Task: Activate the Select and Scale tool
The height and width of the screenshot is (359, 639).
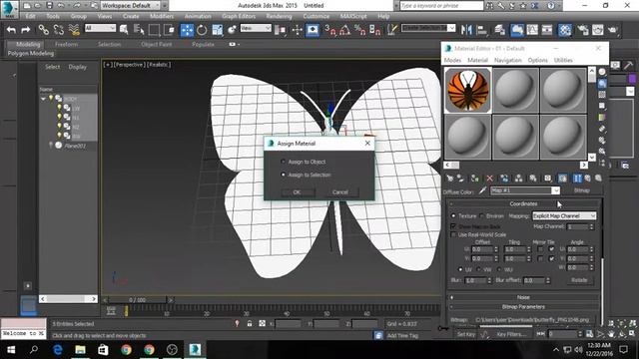Action: pos(218,30)
